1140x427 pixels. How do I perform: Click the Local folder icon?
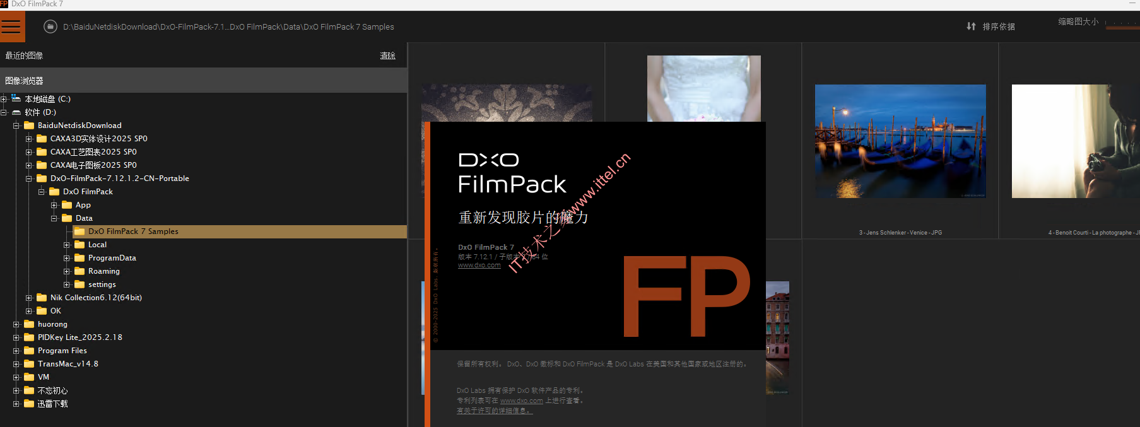pos(79,245)
